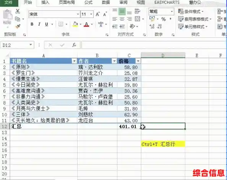The height and width of the screenshot is (180, 227).
Task: Select column D header
Action: click(163, 55)
